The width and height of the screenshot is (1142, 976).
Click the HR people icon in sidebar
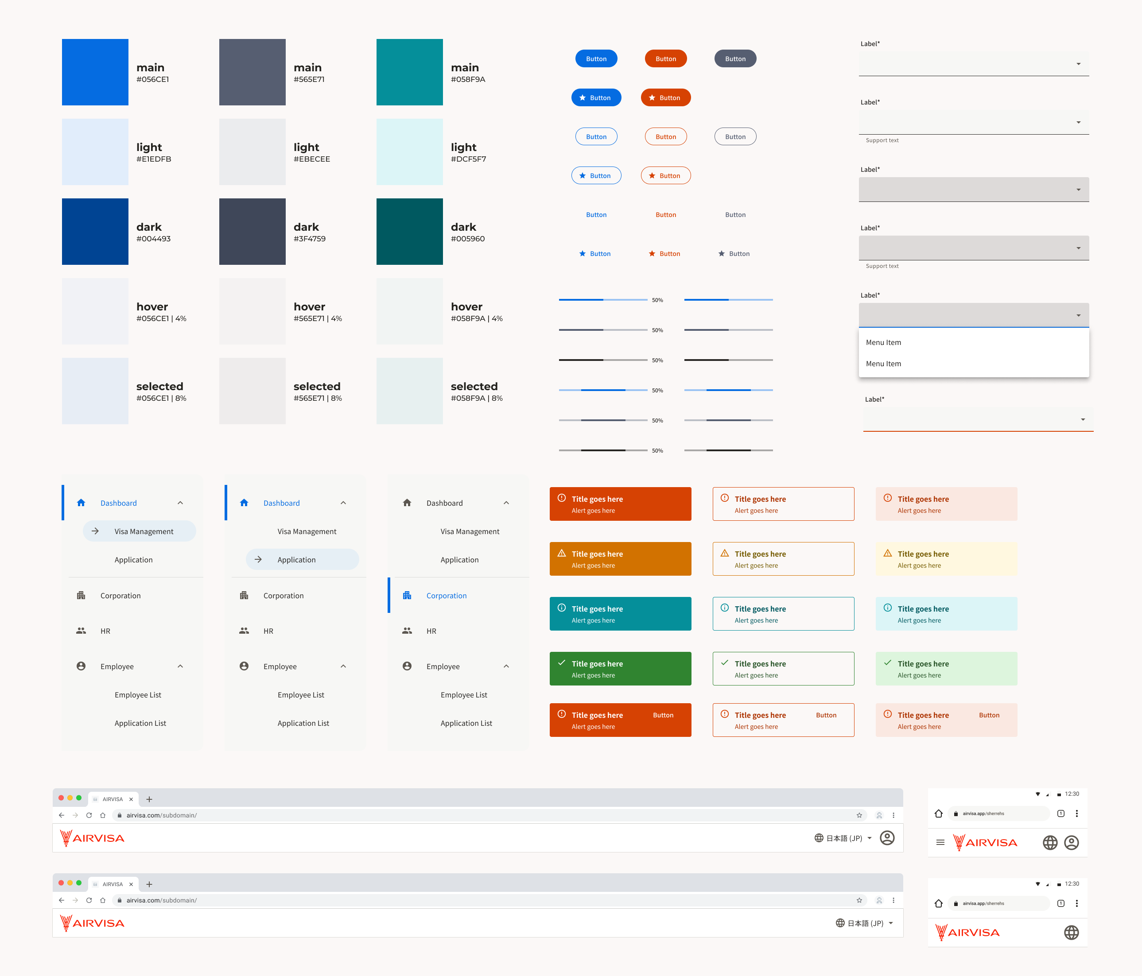pos(81,631)
